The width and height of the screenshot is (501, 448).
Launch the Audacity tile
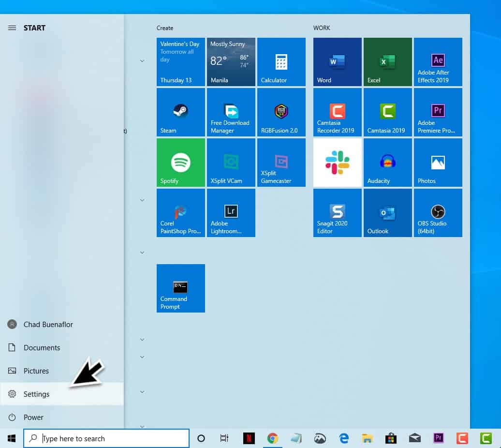coord(387,163)
